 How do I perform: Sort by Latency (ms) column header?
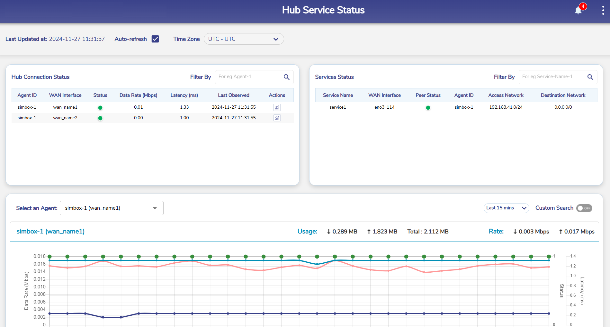click(x=184, y=95)
